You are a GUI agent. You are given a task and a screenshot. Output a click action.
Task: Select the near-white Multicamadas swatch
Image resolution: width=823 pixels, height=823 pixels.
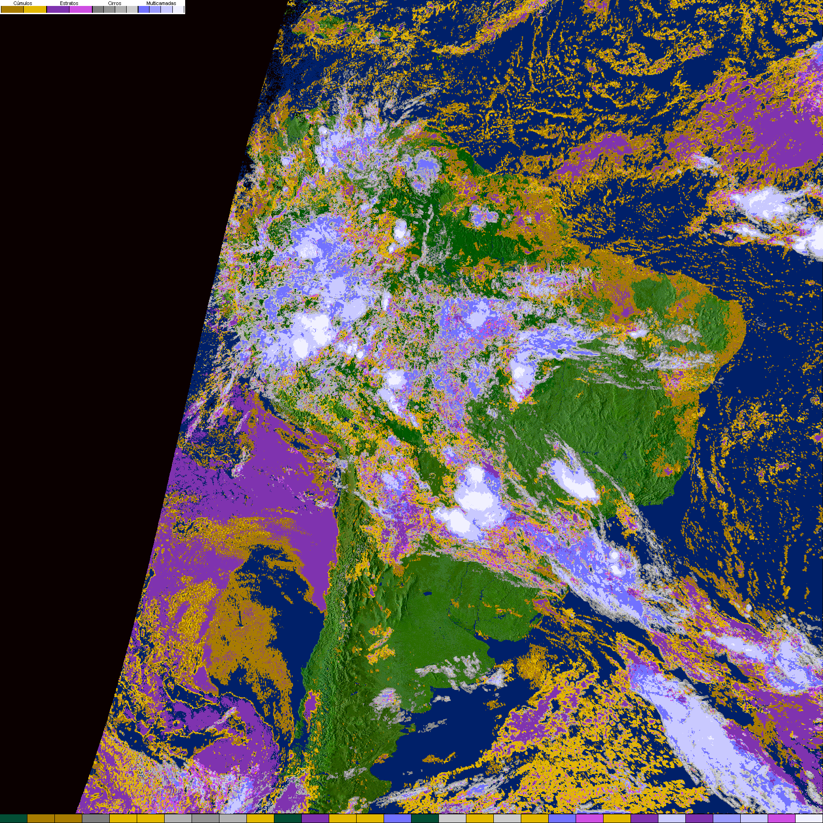[178, 9]
